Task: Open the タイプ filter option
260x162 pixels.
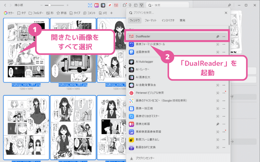Action: (75, 13)
